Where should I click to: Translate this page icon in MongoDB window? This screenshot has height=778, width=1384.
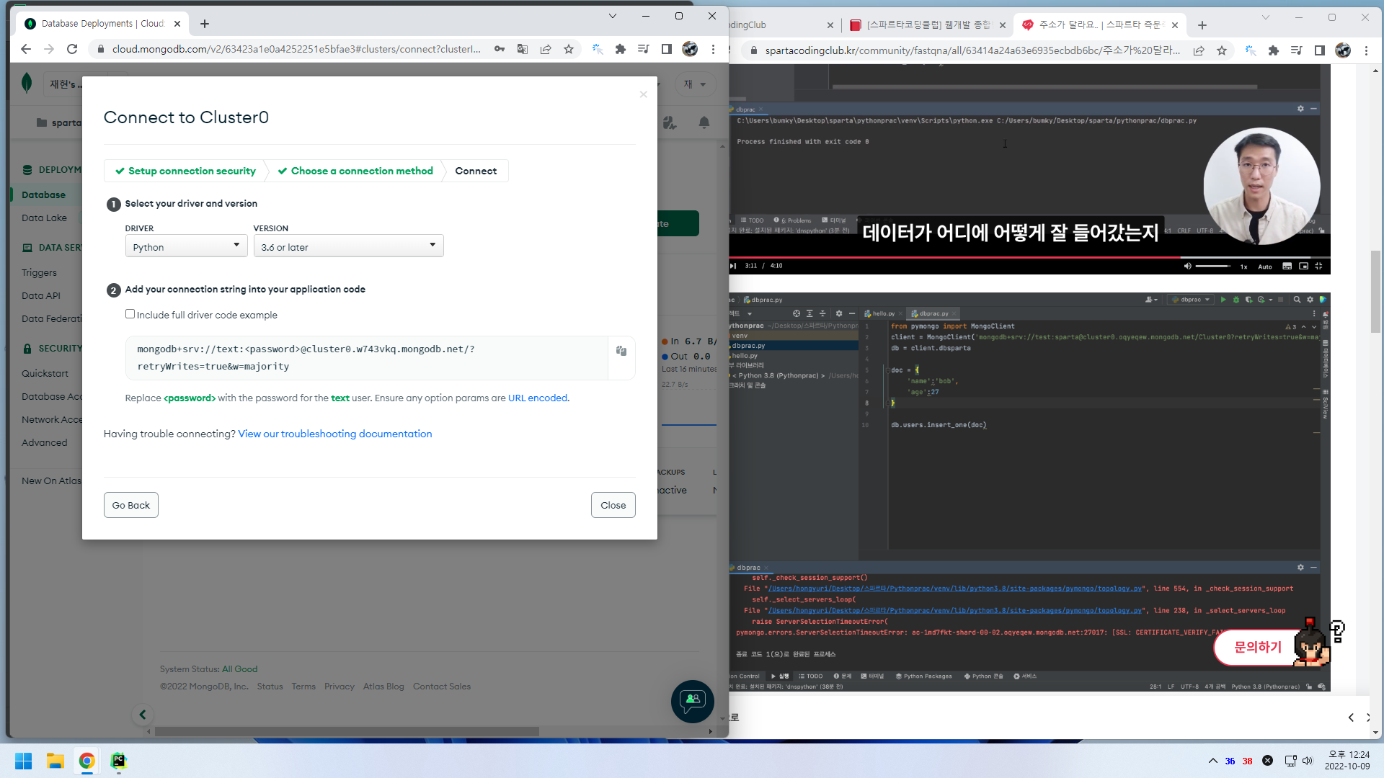click(523, 49)
